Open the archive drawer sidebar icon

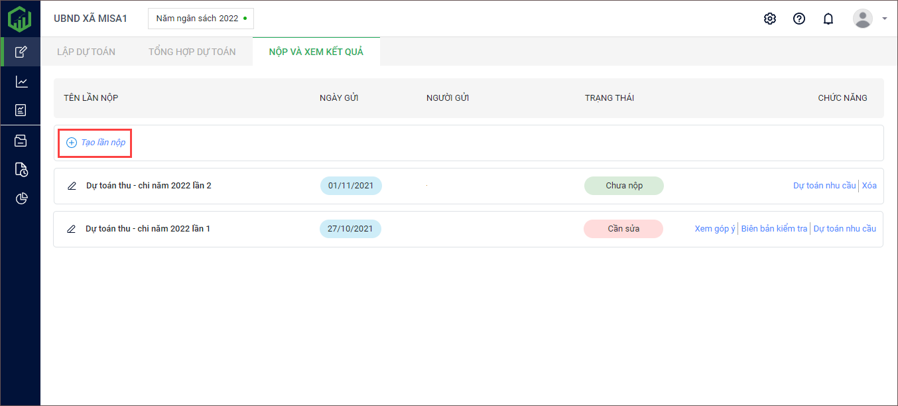[x=21, y=140]
